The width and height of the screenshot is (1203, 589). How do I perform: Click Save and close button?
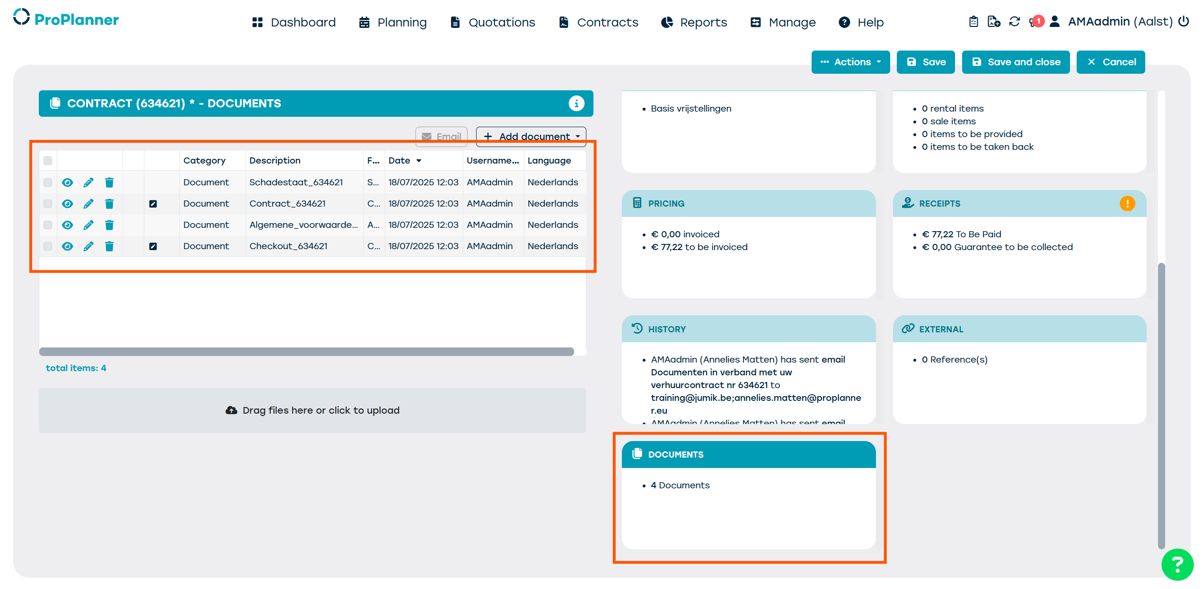tap(1016, 62)
